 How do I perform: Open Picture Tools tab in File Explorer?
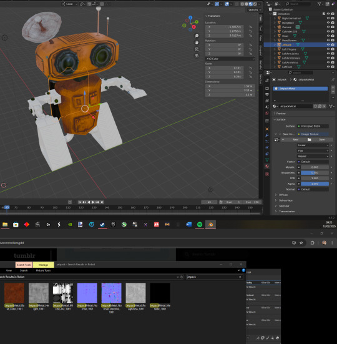43,270
